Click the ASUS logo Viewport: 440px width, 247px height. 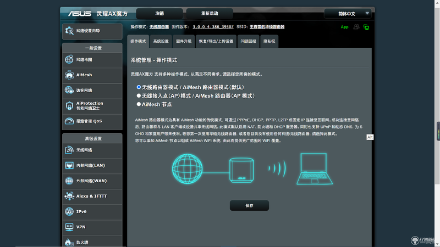coord(80,13)
